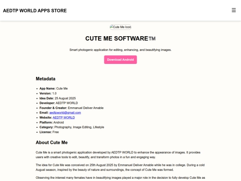241x181 pixels.
Task: Click the CUTE ME SOFTWARE heading
Action: [120, 38]
